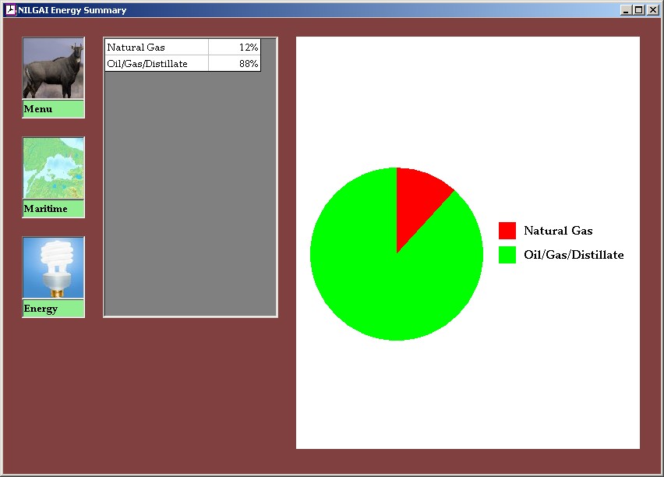
Task: Click the green Oil/Gas/Distillate legend swatch
Action: (x=507, y=255)
